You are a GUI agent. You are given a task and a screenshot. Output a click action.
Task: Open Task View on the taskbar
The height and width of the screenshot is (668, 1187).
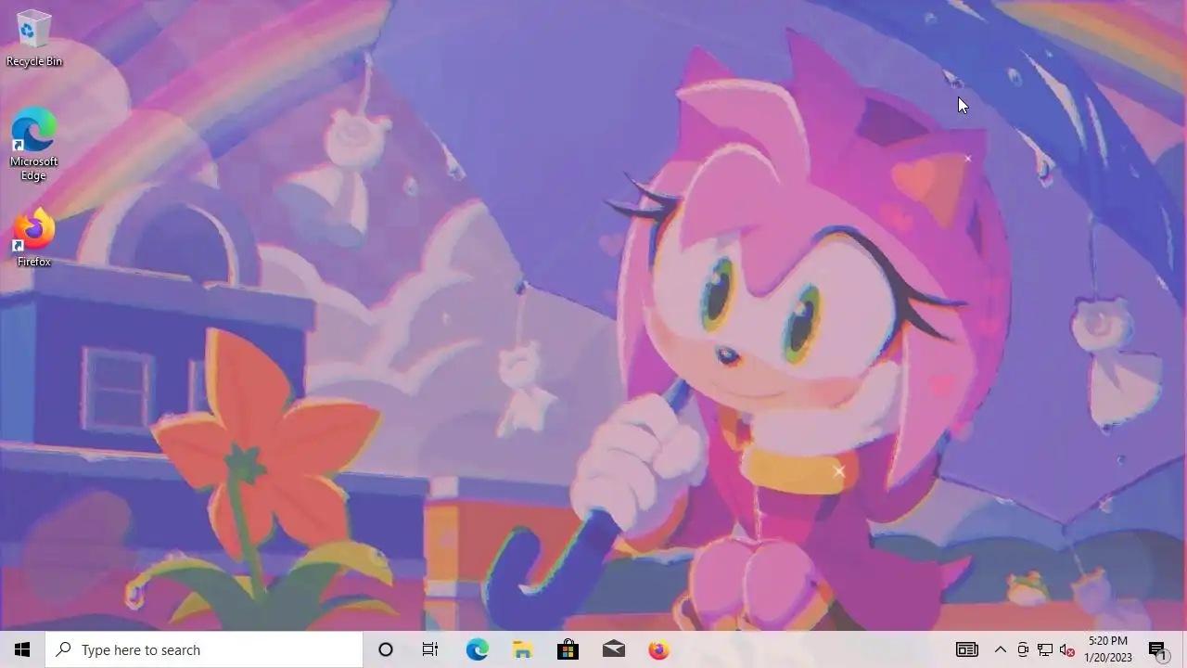pyautogui.click(x=430, y=649)
